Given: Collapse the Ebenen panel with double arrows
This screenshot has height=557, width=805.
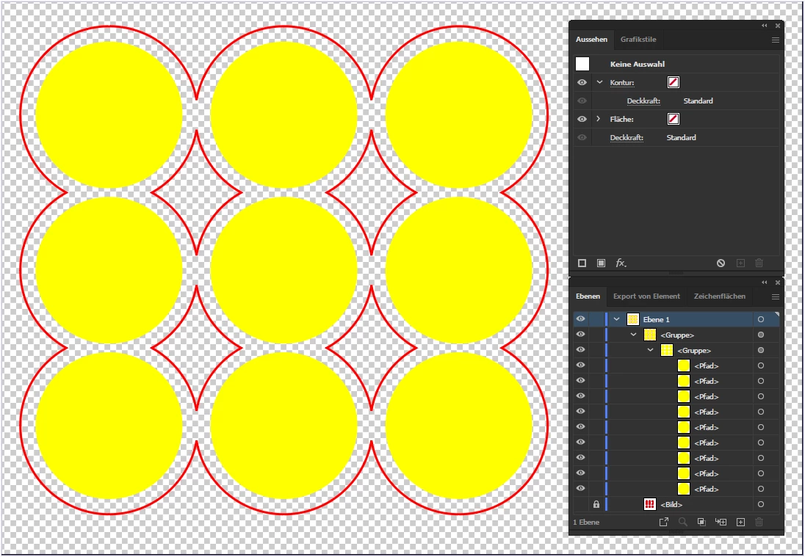Looking at the screenshot, I should [x=765, y=283].
